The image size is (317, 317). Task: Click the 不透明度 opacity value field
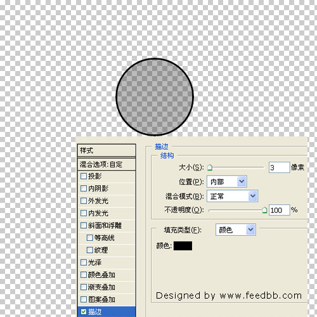(279, 210)
